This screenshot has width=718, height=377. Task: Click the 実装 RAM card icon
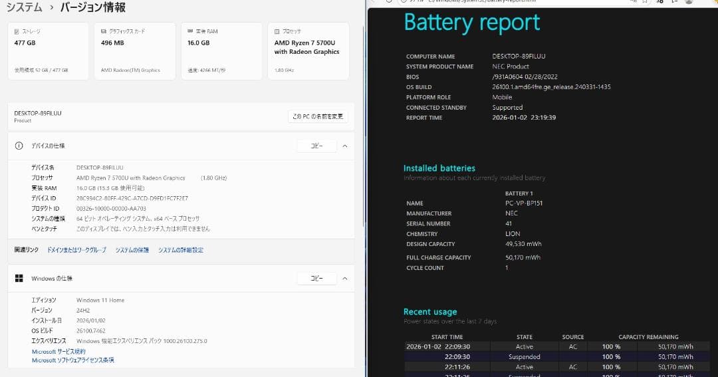point(191,31)
